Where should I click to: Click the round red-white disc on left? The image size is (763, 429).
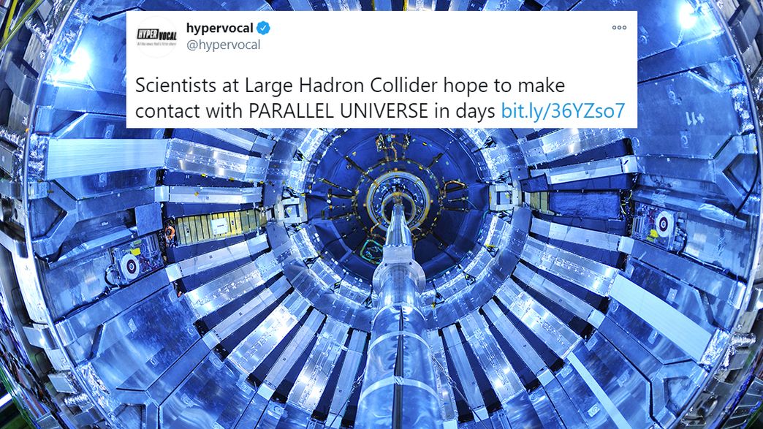130,265
